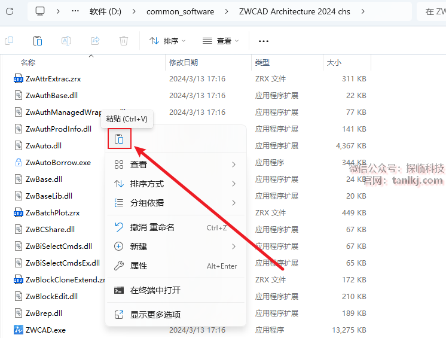This screenshot has height=344, width=446.
Task: Expand the 查看 submenu in context menu
Action: coord(176,165)
